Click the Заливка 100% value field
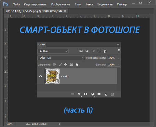The height and width of the screenshot is (127, 156). 111,65
